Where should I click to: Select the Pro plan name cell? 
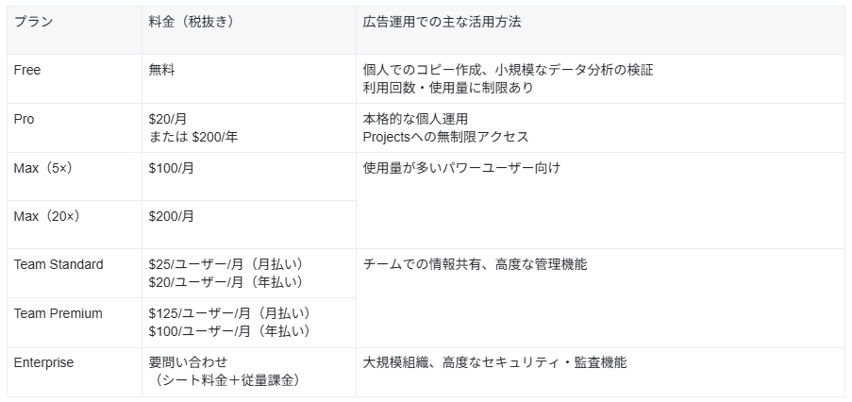[x=75, y=127]
